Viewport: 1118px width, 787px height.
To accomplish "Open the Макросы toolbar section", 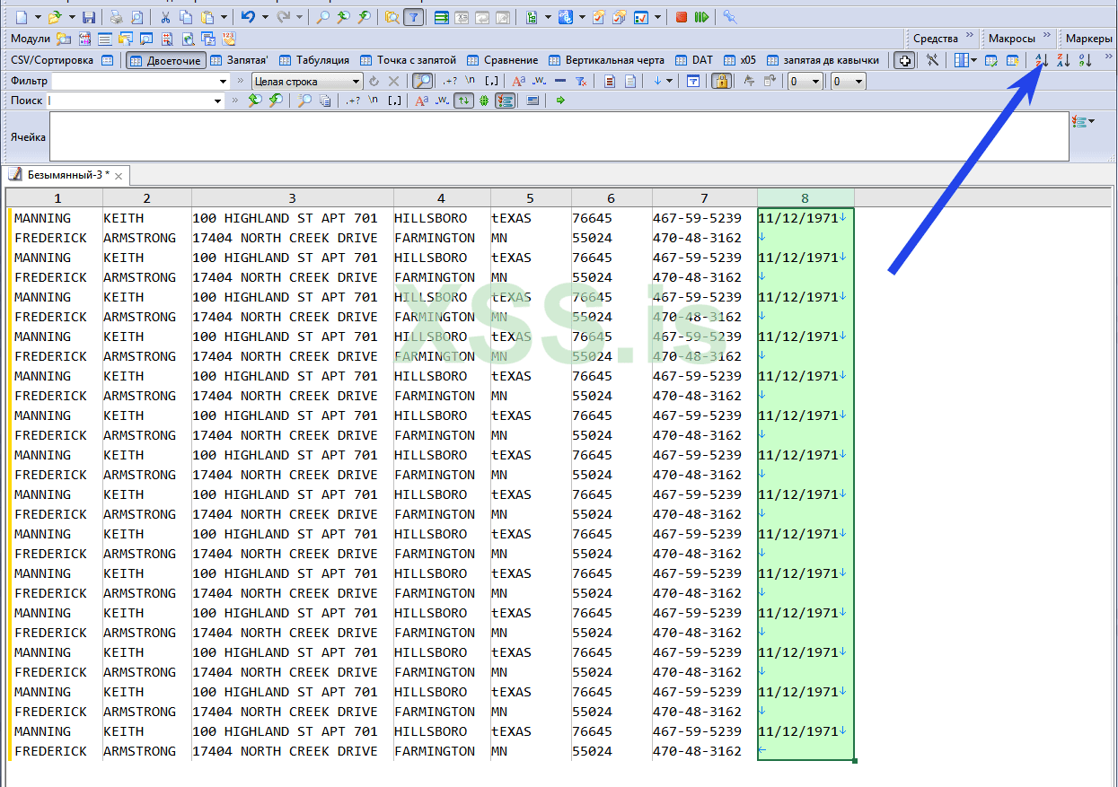I will click(1011, 39).
